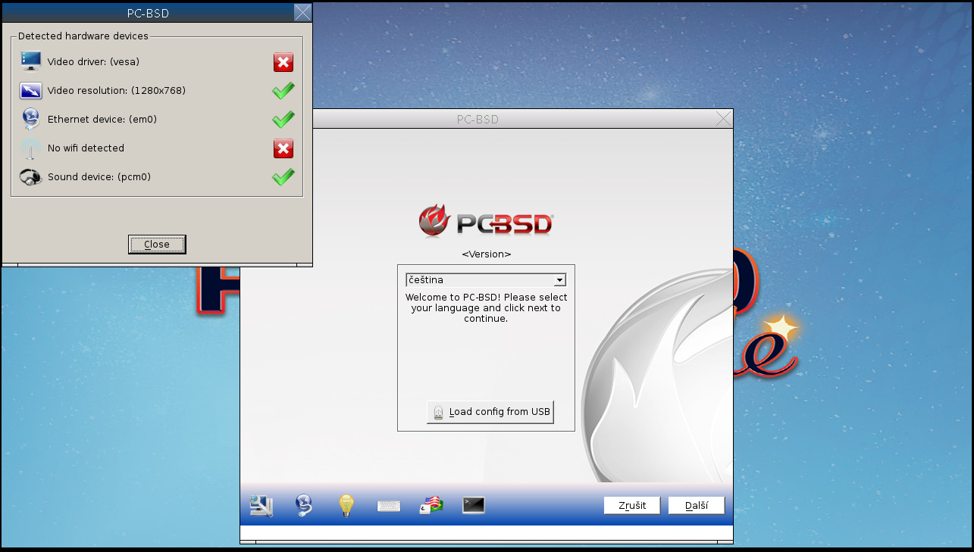974x552 pixels.
Task: Launch the terminal console icon
Action: (473, 505)
